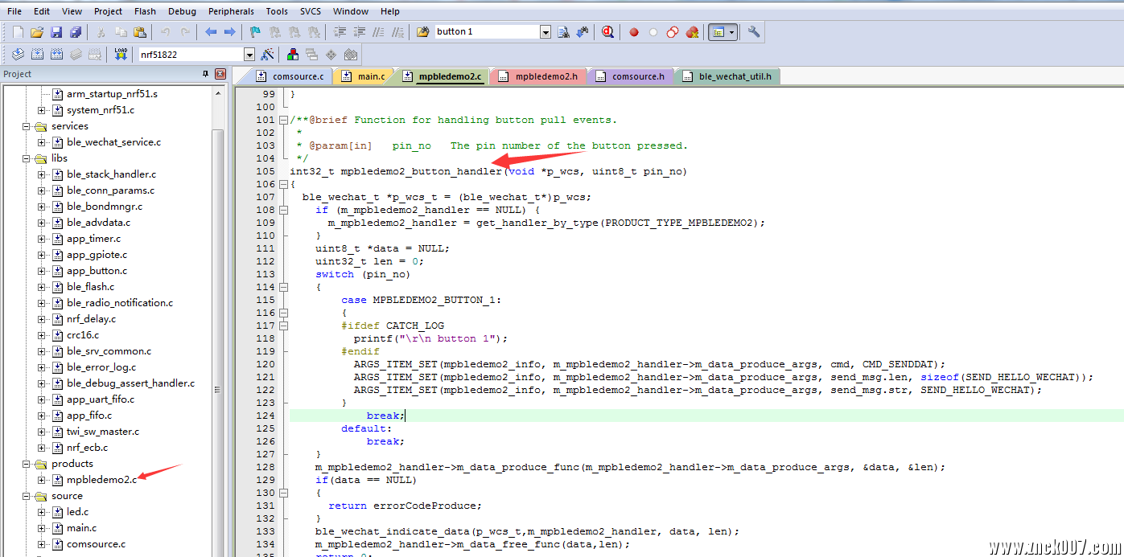Open the find text dropdown showing 'button 1'
Image resolution: width=1124 pixels, height=557 pixels.
coord(546,32)
